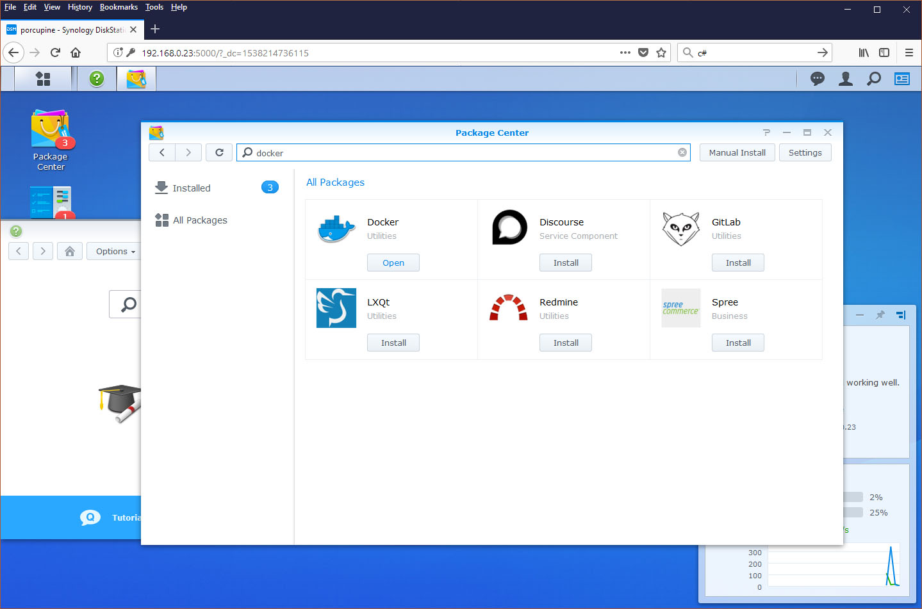
Task: Install the Spree package
Action: (x=738, y=343)
